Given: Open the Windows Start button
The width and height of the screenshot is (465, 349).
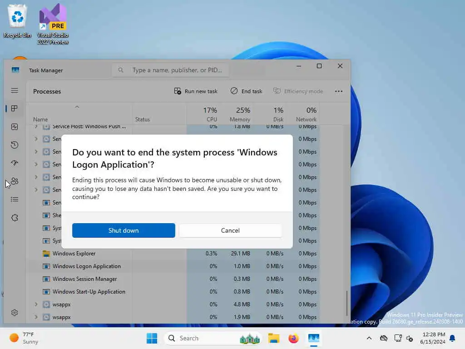Looking at the screenshot, I should [x=152, y=338].
